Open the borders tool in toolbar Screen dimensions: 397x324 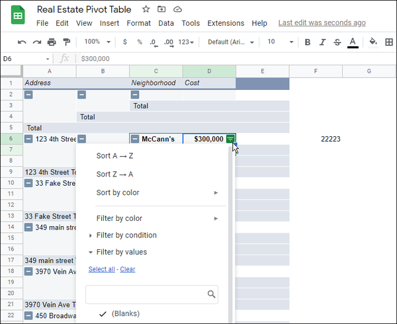tap(388, 42)
